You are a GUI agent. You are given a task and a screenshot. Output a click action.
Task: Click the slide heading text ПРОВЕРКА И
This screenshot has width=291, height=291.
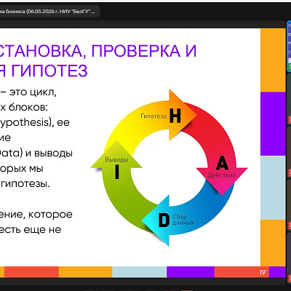144,51
